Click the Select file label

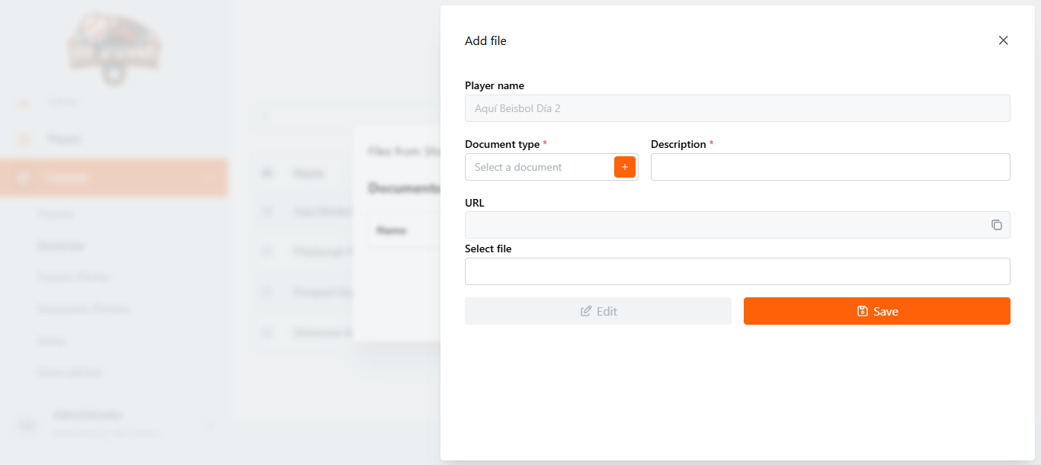point(488,249)
